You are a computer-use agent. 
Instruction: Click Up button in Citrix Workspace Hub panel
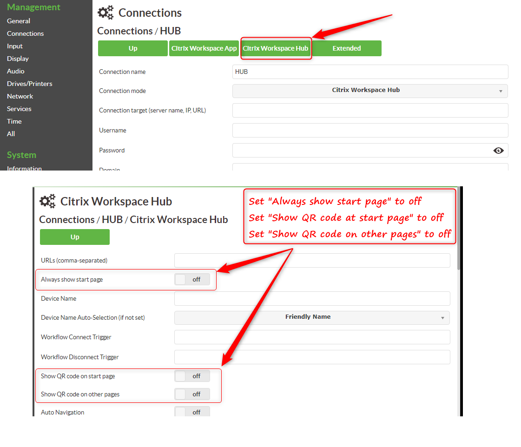pos(75,237)
